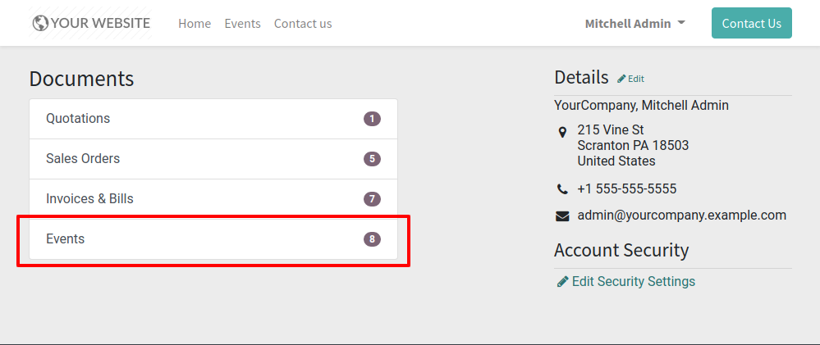
Task: Open Edit Security Settings link
Action: coord(634,282)
